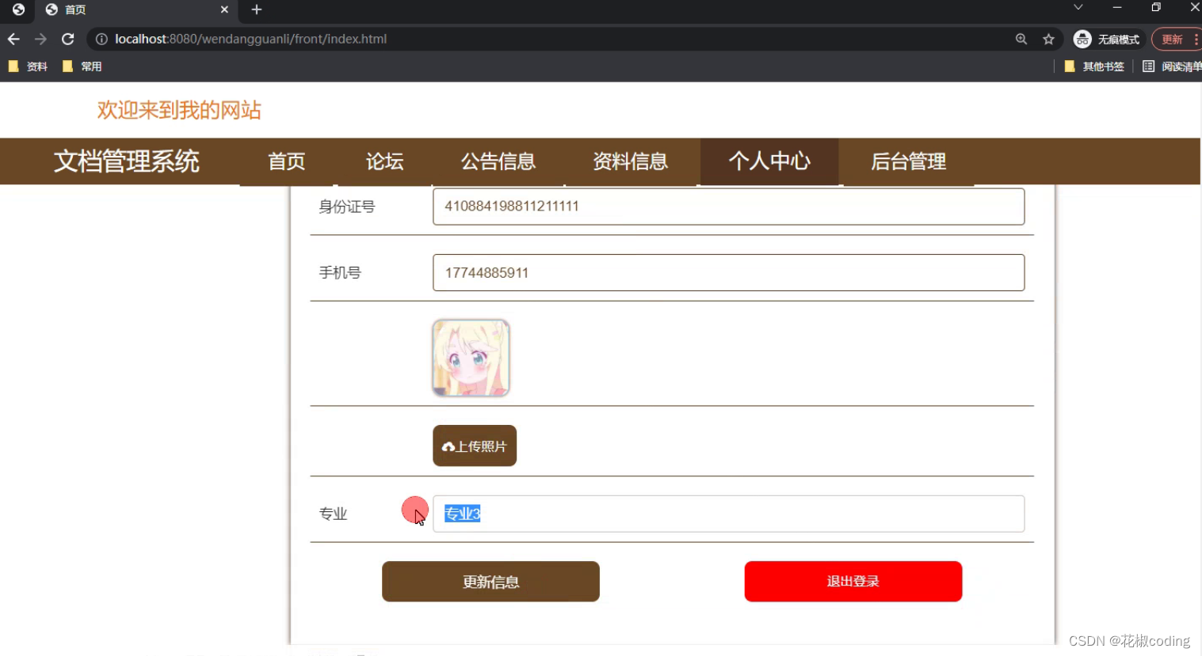Image resolution: width=1202 pixels, height=656 pixels.
Task: Click the zoom magnifier icon in address bar
Action: click(x=1021, y=38)
